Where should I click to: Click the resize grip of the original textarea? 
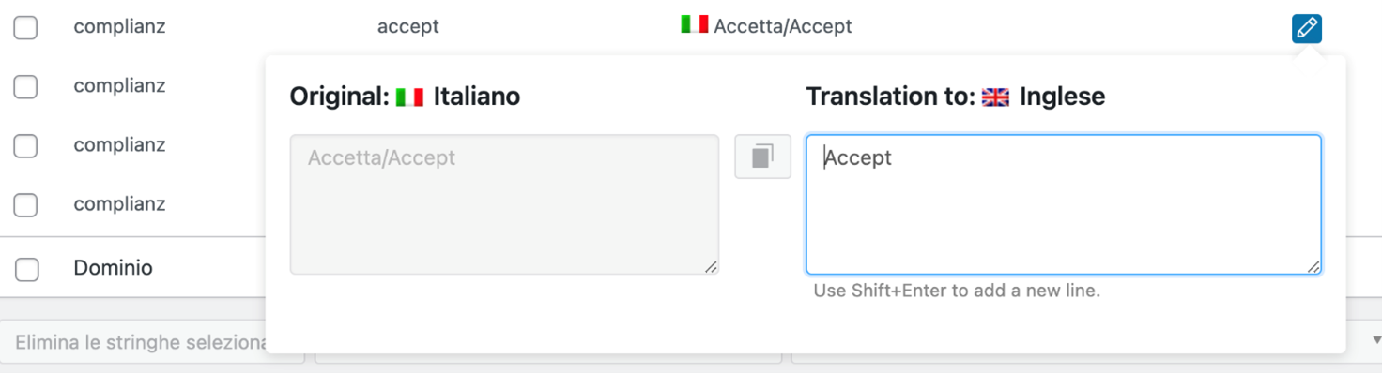[x=711, y=267]
